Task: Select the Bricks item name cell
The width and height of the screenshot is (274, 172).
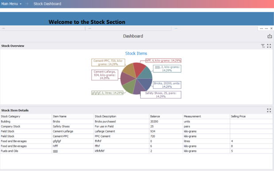Action: click(x=73, y=122)
